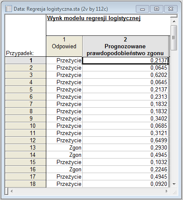The image size is (183, 200).
Task: Select row header for case 9
Action: (25, 118)
